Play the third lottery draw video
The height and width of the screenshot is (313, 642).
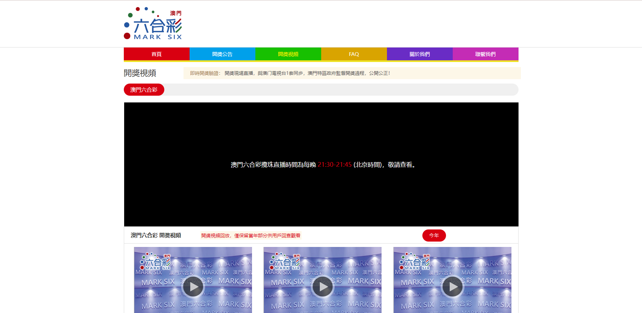click(x=452, y=287)
